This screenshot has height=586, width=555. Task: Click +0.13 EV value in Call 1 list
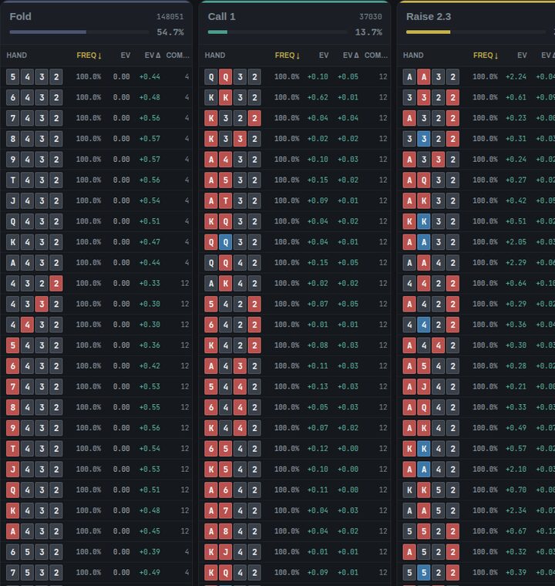[318, 386]
